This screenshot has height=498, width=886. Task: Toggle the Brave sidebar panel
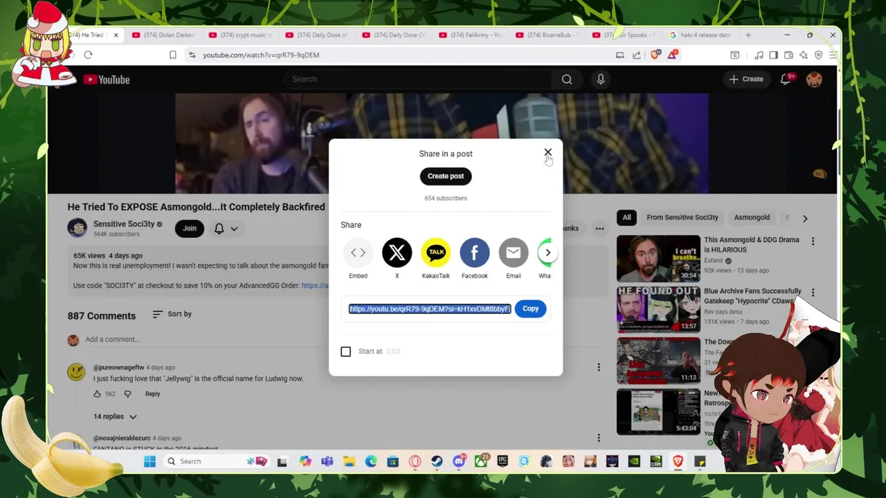[x=774, y=55]
